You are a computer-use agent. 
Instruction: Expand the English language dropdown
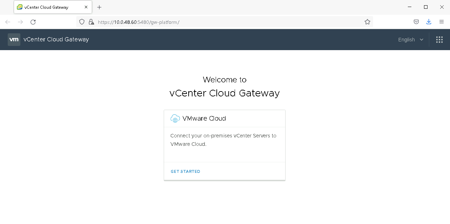pyautogui.click(x=411, y=40)
